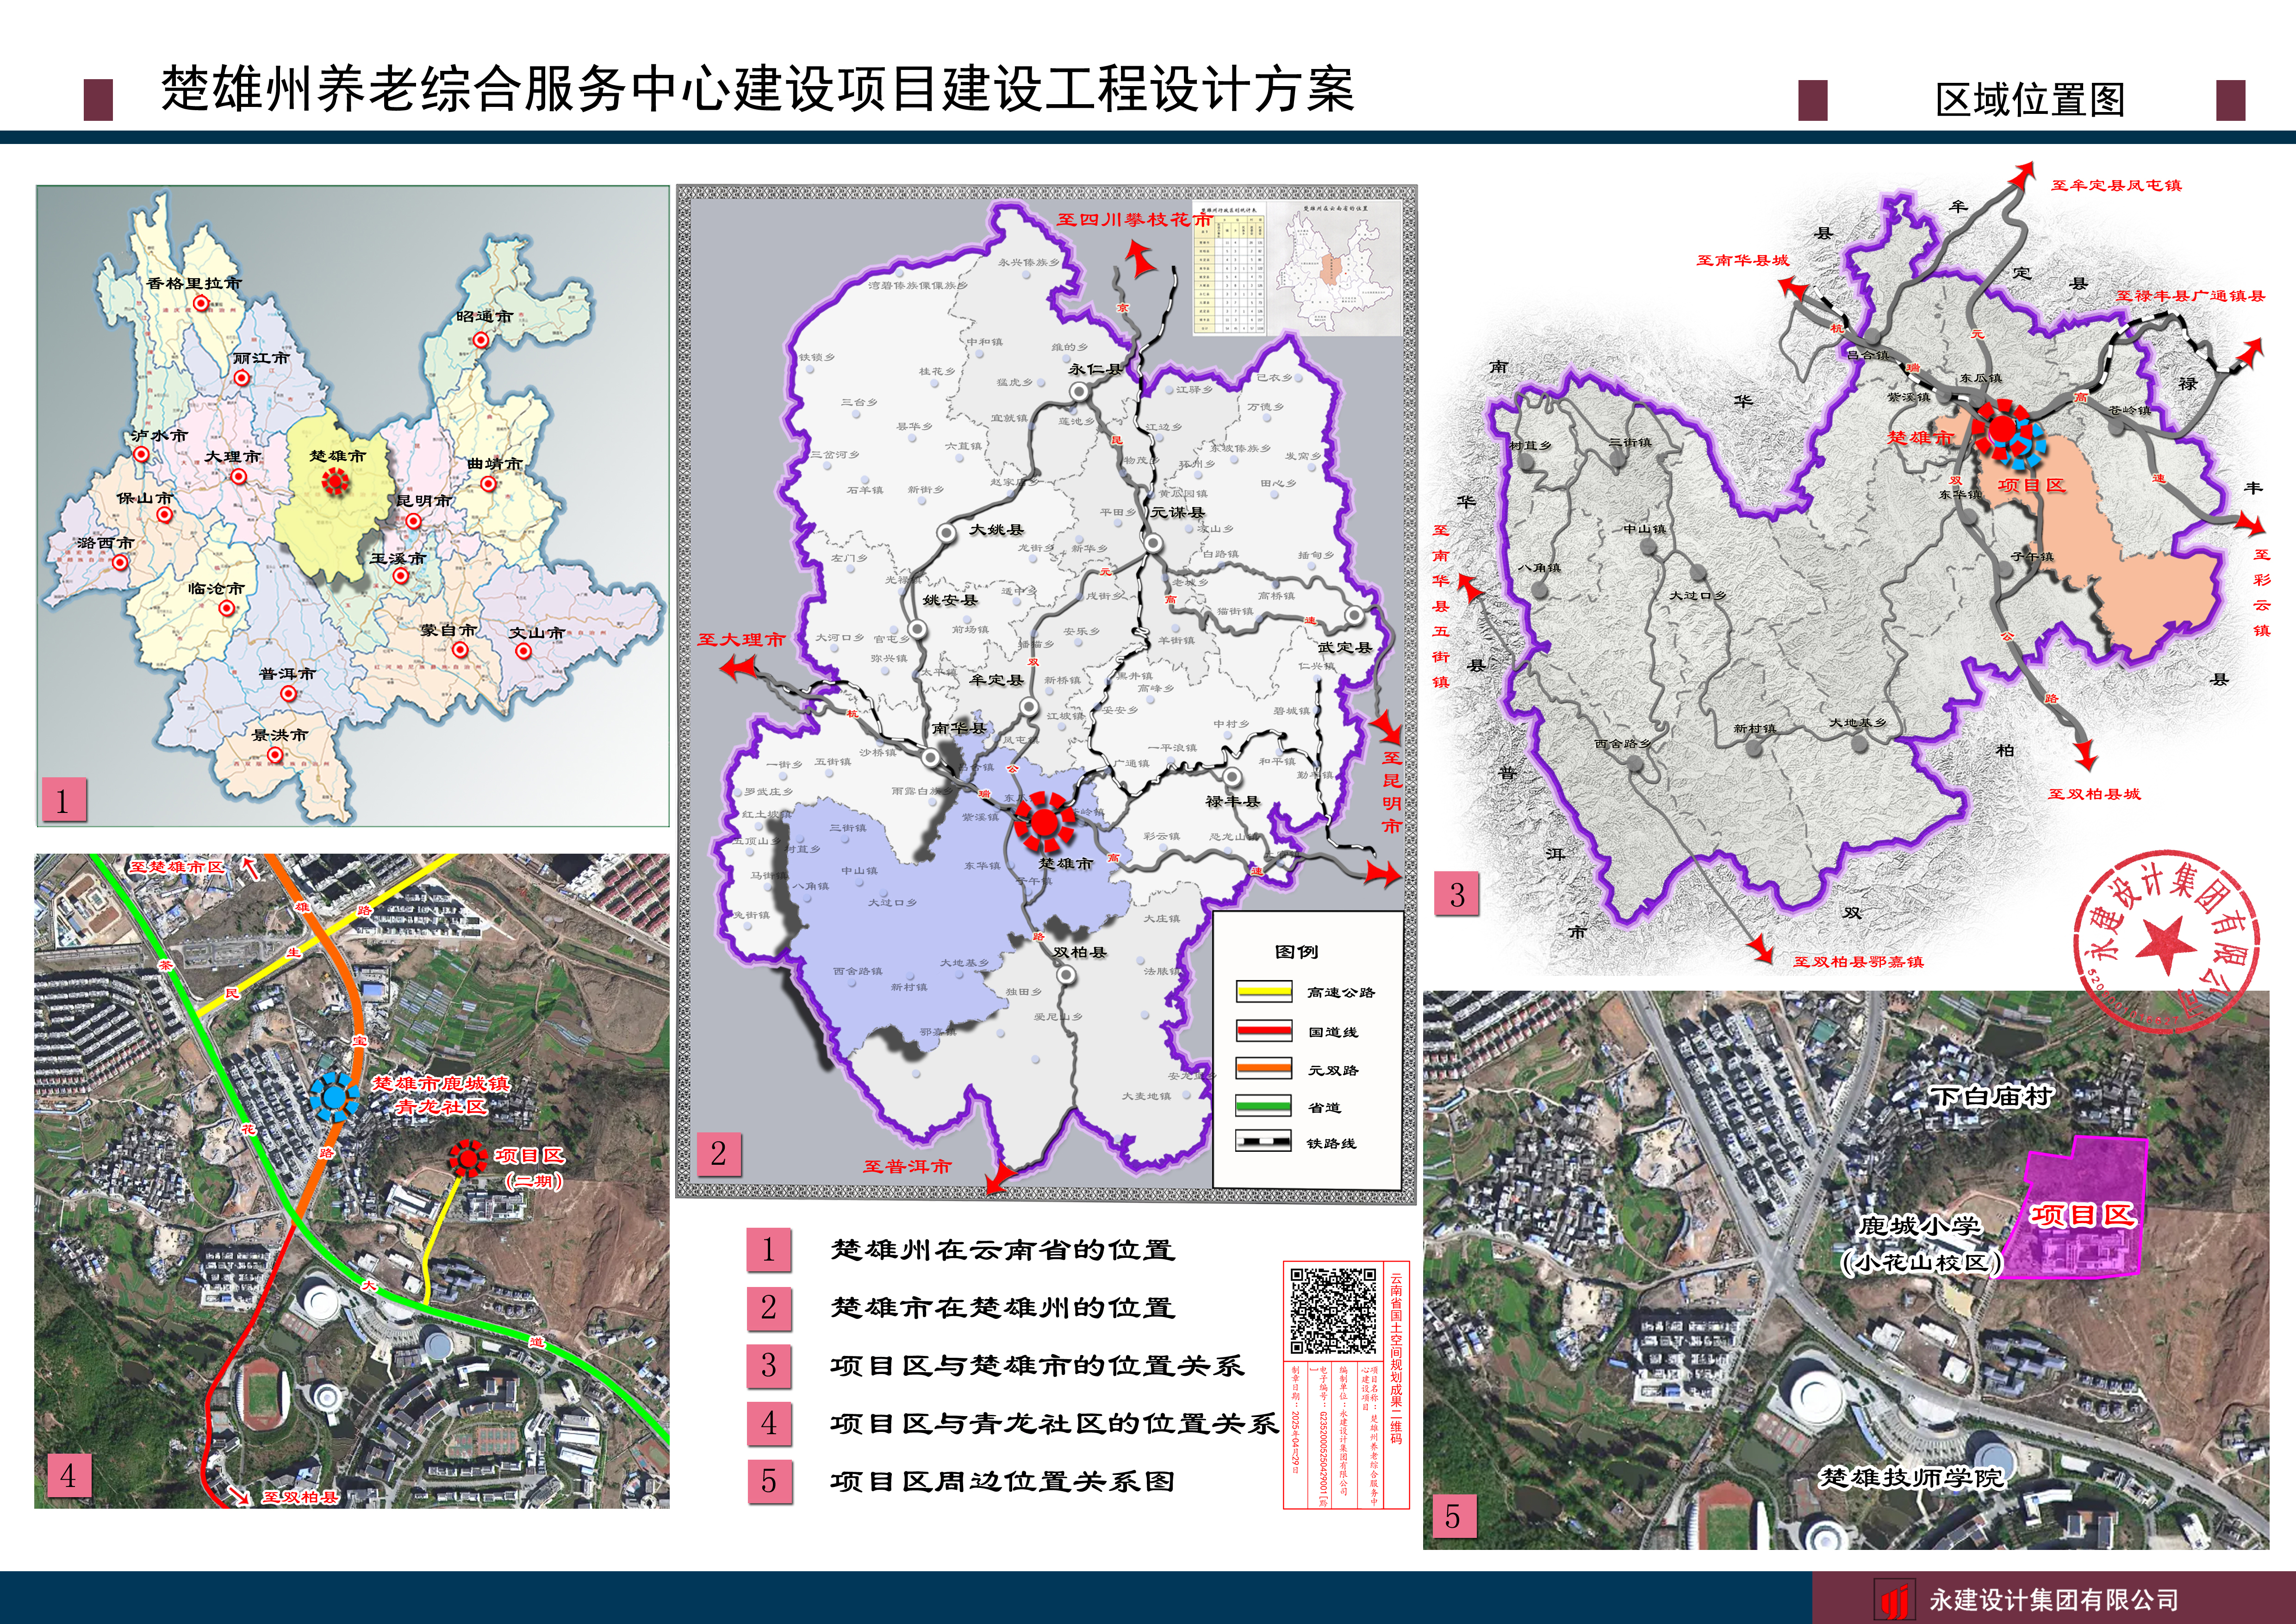Image resolution: width=2296 pixels, height=1624 pixels.
Task: Click the red arrow beside 至大理市
Action: (x=738, y=667)
